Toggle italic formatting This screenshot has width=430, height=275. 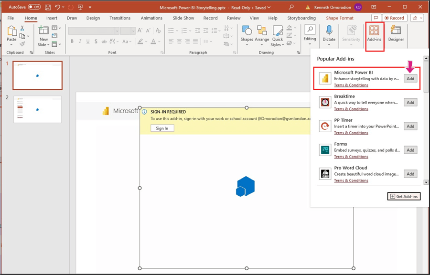tap(79, 42)
